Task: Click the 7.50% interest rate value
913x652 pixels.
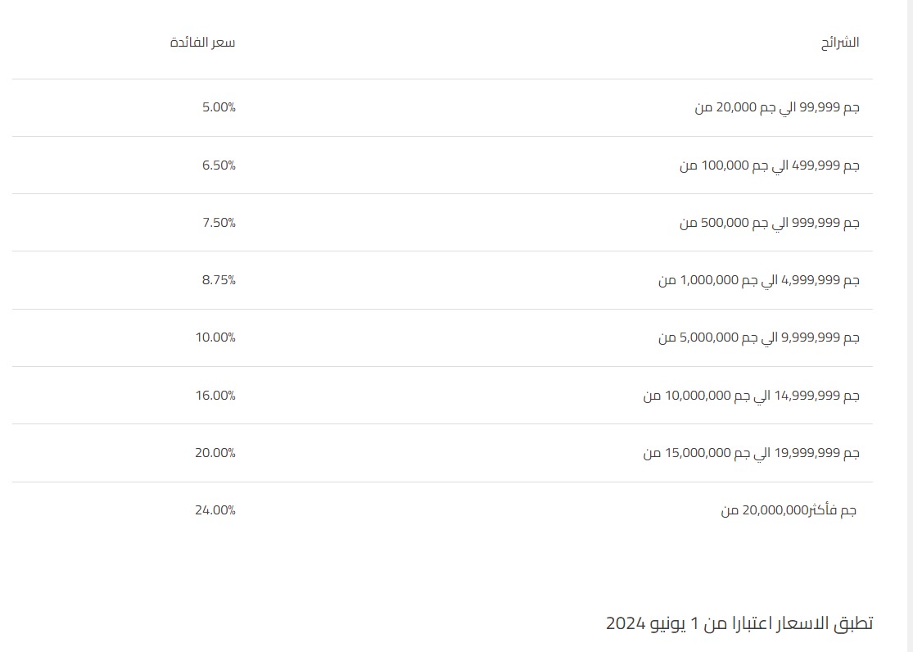Action: pos(219,223)
